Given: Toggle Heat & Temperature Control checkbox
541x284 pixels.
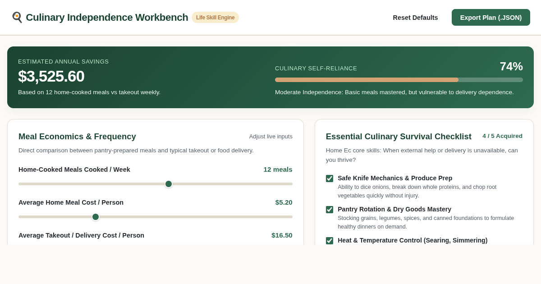Looking at the screenshot, I should tap(330, 241).
